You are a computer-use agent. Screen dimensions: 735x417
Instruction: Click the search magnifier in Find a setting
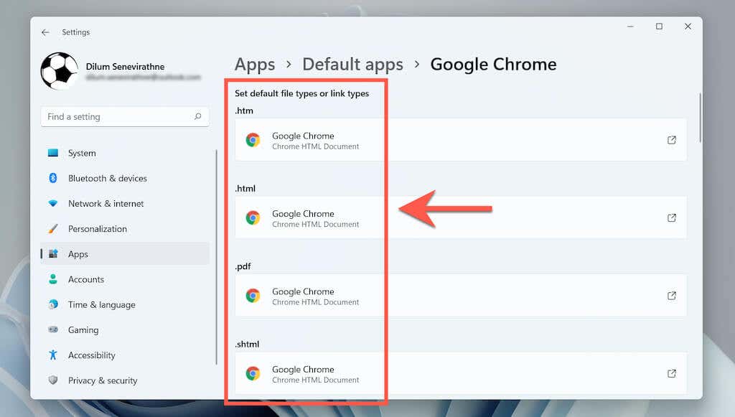click(198, 116)
